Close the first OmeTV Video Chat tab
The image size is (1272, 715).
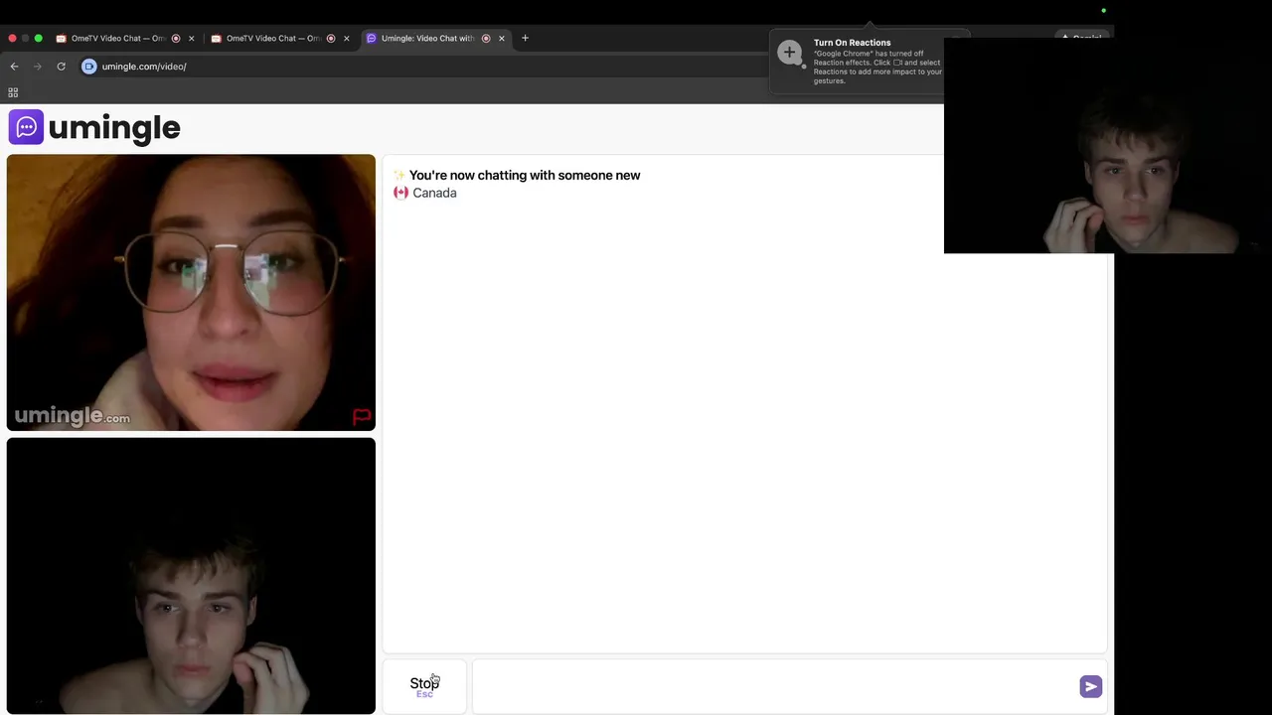click(191, 39)
